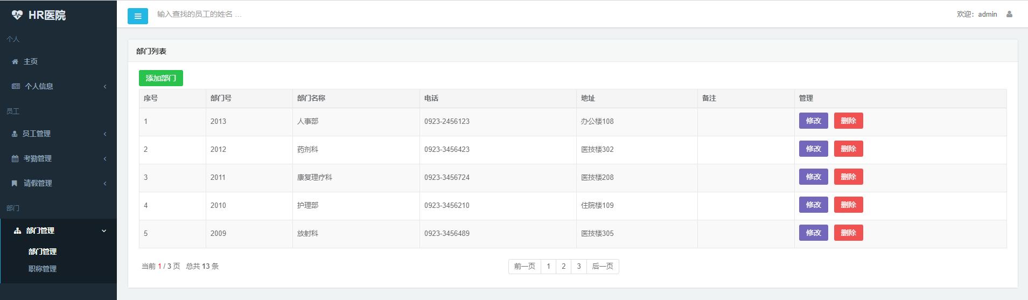Click the user profile icon beside admin
Image resolution: width=1028 pixels, height=300 pixels.
[1009, 15]
